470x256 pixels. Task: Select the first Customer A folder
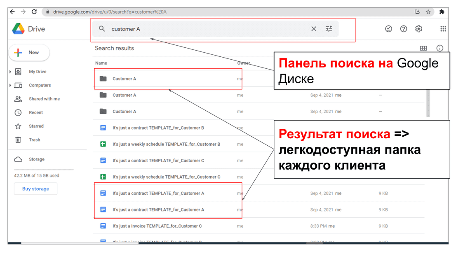pyautogui.click(x=124, y=79)
